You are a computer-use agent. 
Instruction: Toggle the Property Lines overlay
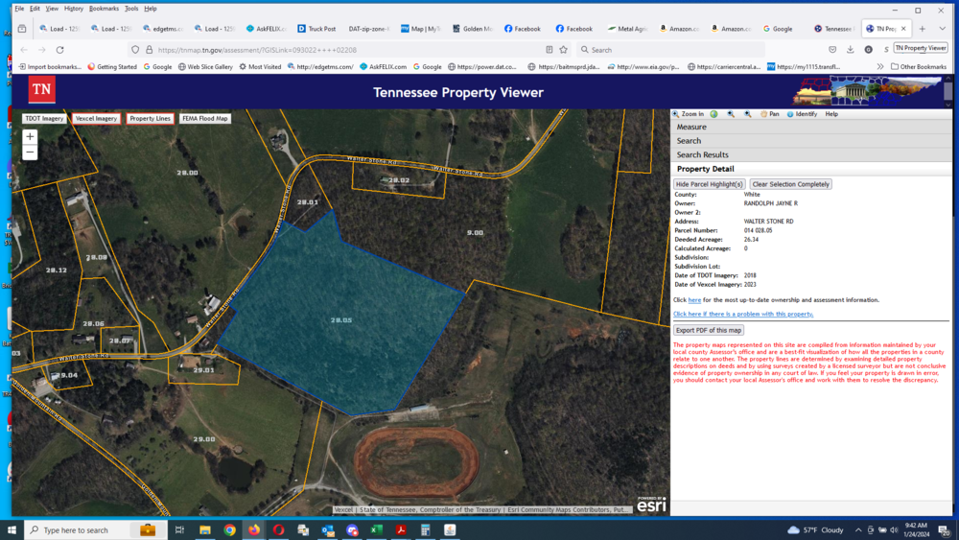click(x=150, y=119)
